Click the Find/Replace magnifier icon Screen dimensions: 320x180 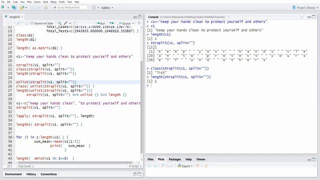[x=59, y=23]
